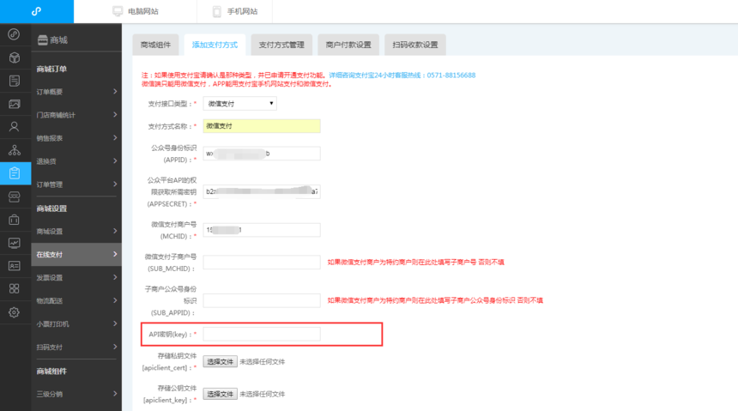The width and height of the screenshot is (738, 411).
Task: Click the user profile icon in sidebar
Action: point(14,127)
